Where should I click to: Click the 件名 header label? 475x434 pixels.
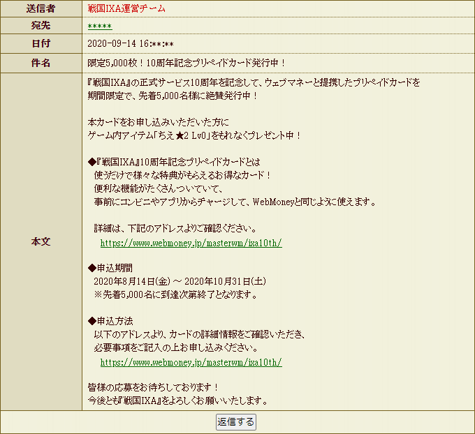pos(41,63)
